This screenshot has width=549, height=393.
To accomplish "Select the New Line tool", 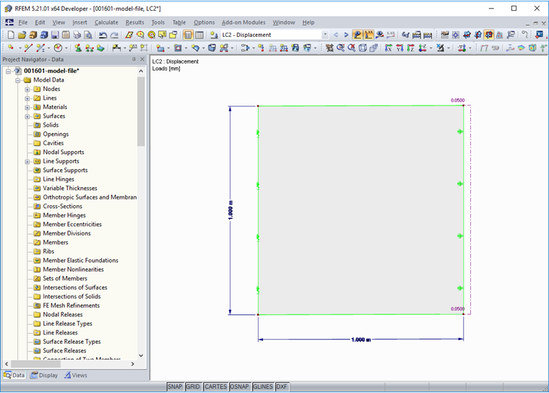I will (28, 48).
